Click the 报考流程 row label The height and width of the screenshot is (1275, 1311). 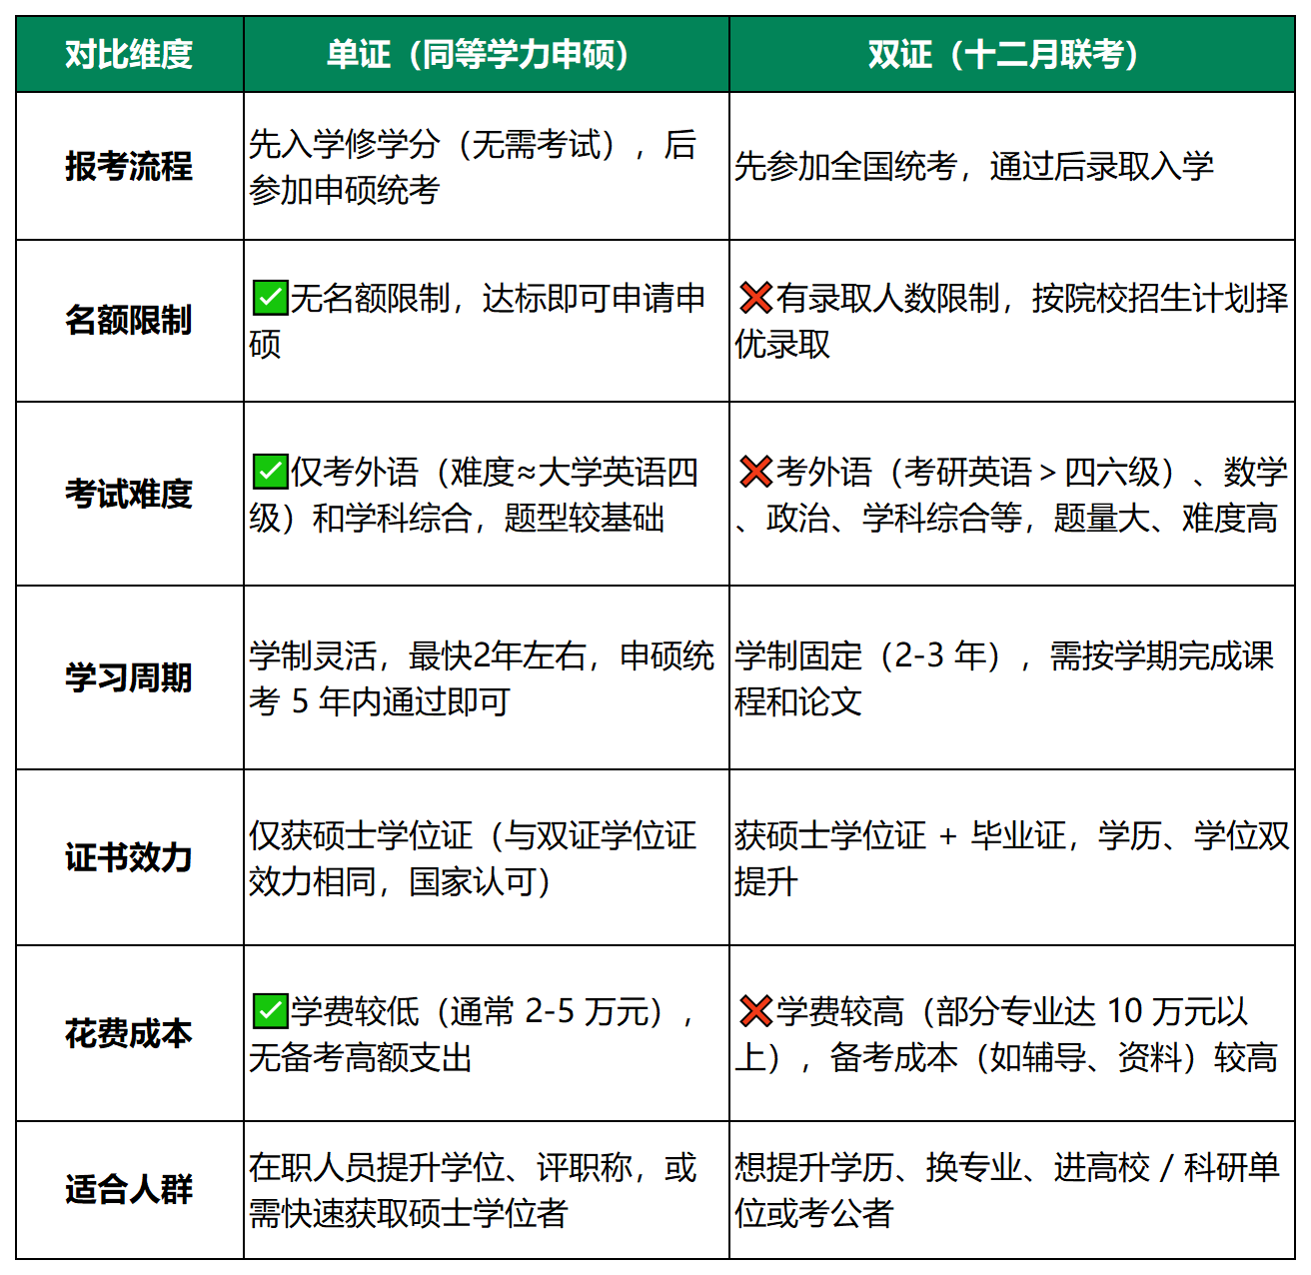(x=130, y=166)
